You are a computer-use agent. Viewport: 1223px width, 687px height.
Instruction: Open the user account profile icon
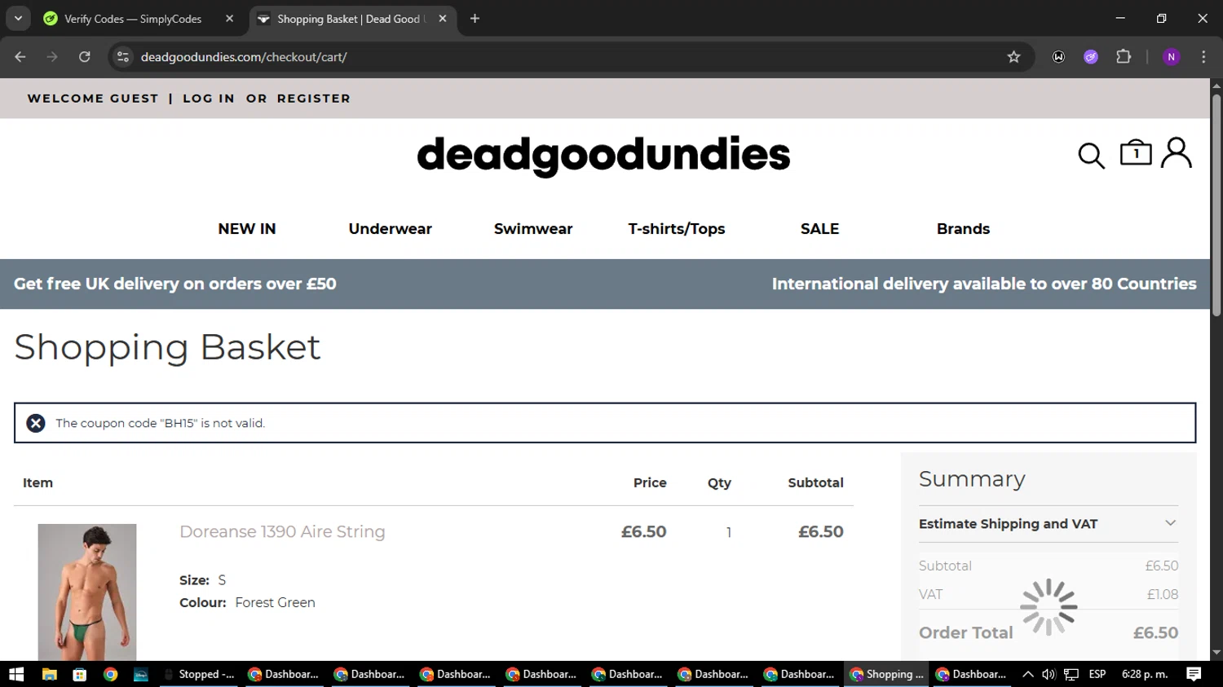click(1176, 152)
